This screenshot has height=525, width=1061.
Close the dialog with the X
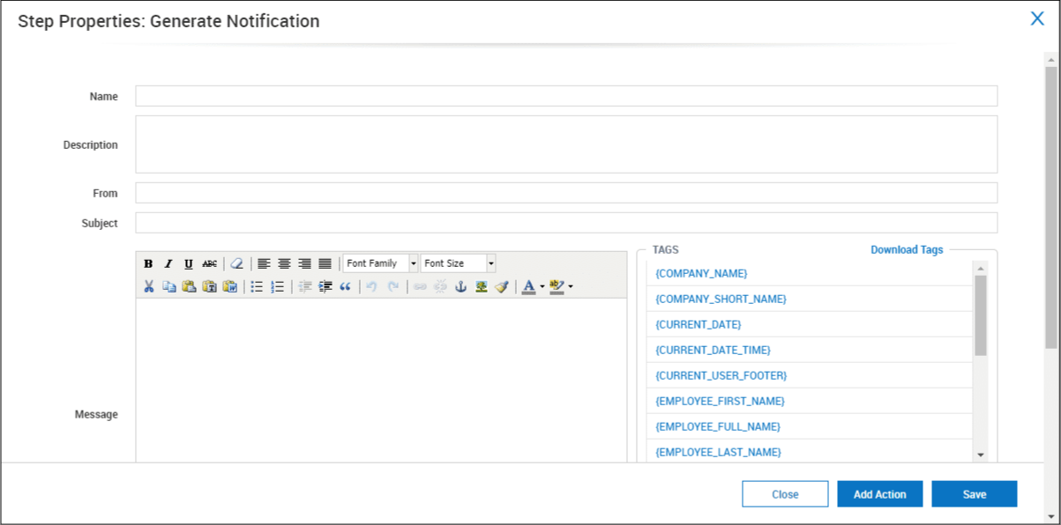click(x=1037, y=18)
